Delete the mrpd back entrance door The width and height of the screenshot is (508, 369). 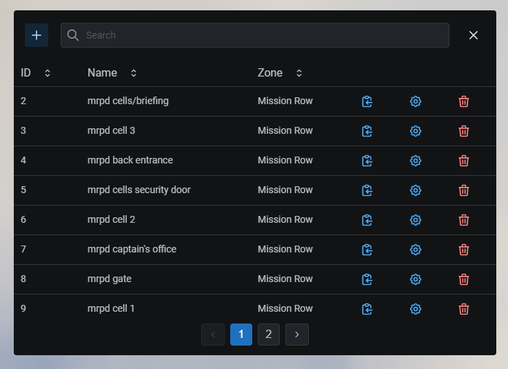click(x=464, y=161)
